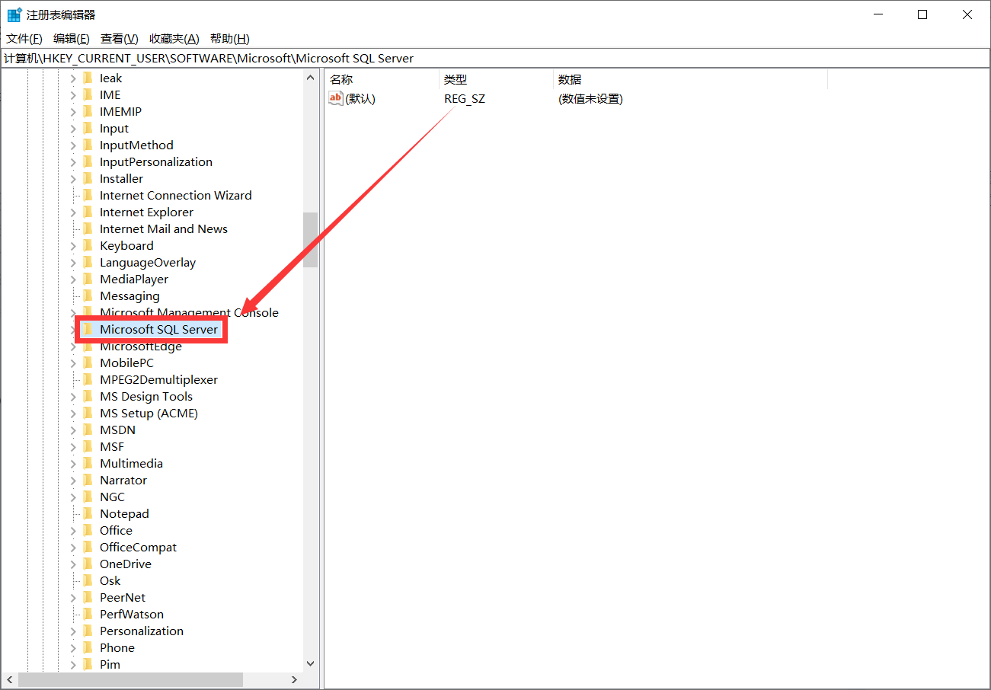
Task: Open the 编辑(E) menu
Action: click(72, 39)
